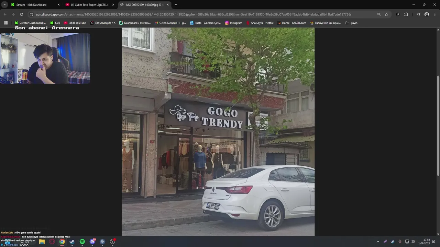Open the apps grid in bookmarks bar

6,23
